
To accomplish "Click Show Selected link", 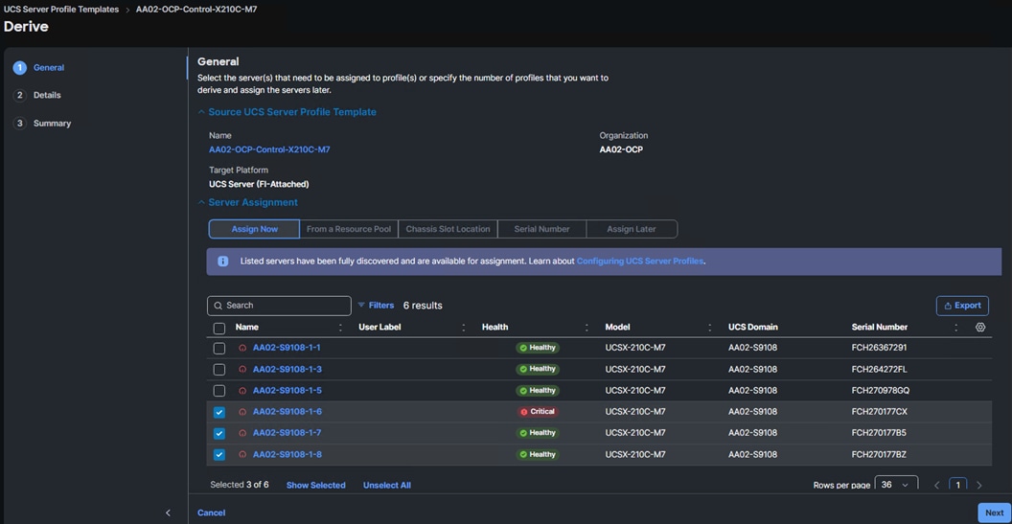I will tap(315, 486).
